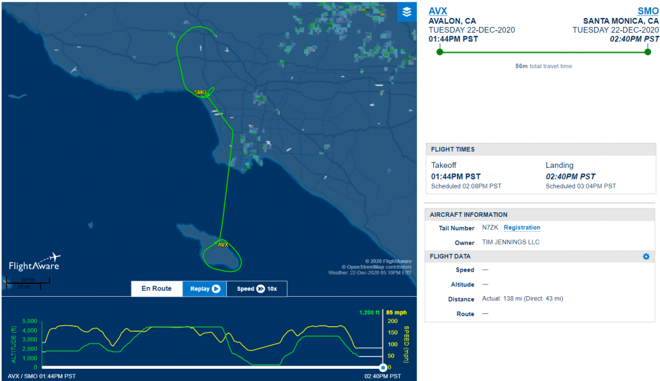660x381 pixels.
Task: Click the Aircraft Information section header
Action: (x=469, y=215)
